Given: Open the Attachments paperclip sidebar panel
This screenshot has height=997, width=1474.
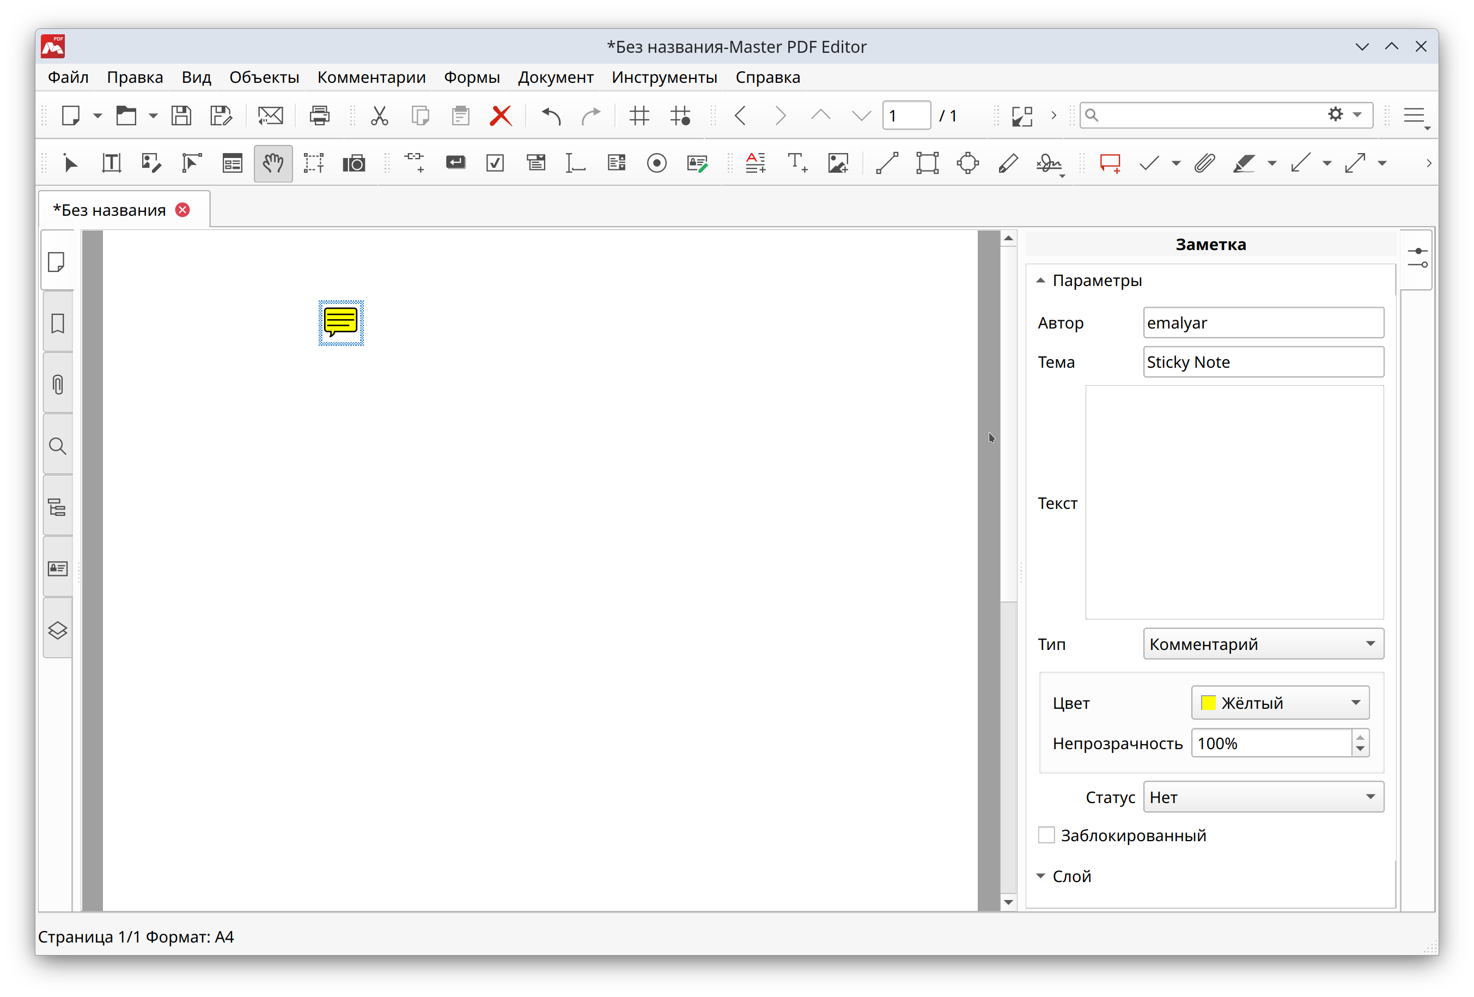Looking at the screenshot, I should pyautogui.click(x=58, y=384).
